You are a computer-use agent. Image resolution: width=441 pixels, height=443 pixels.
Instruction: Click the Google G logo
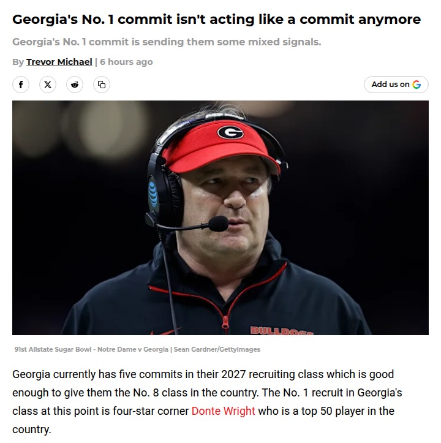click(x=417, y=85)
